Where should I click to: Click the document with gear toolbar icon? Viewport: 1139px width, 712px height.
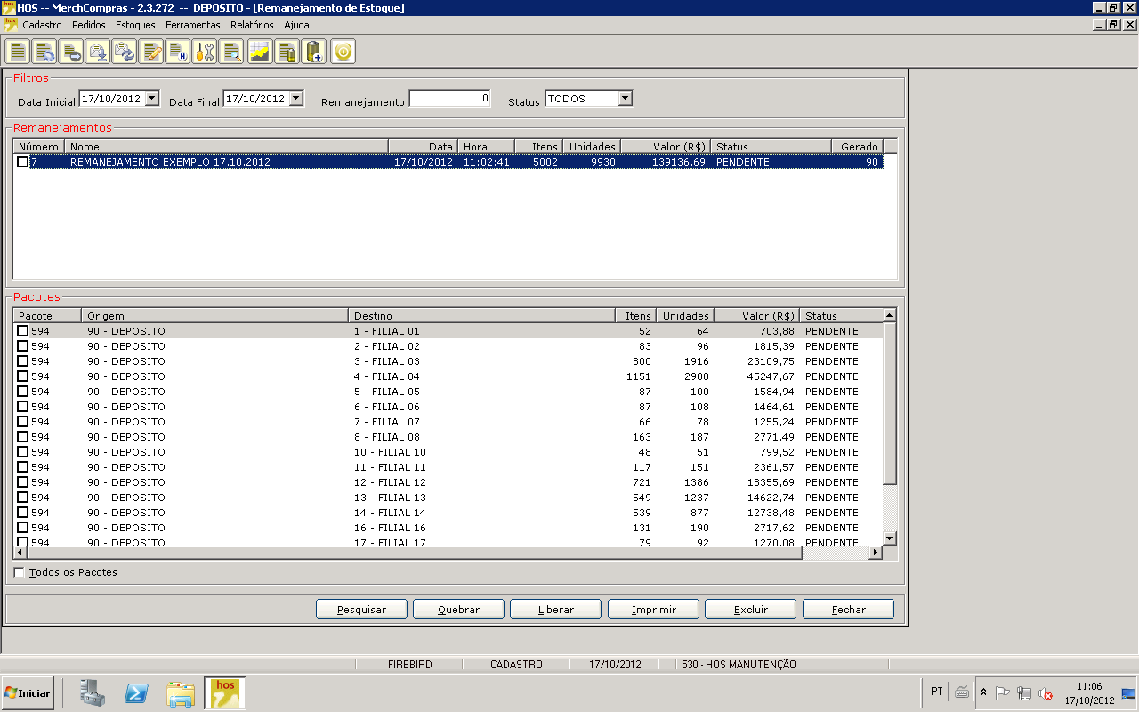(44, 53)
